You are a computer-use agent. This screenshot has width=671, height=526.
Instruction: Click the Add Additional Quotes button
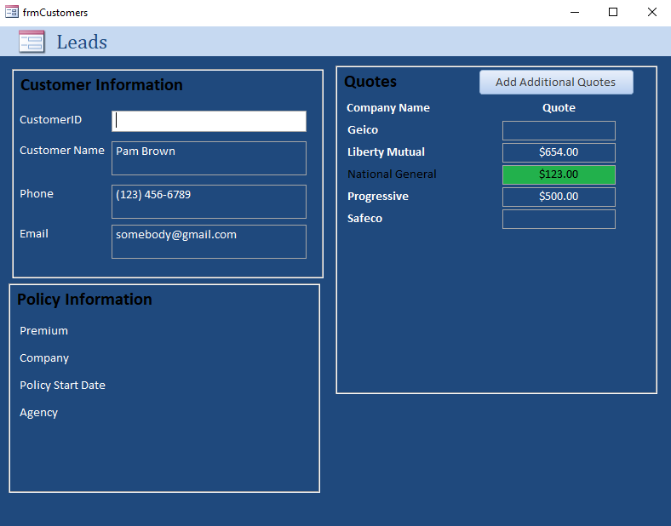click(556, 82)
